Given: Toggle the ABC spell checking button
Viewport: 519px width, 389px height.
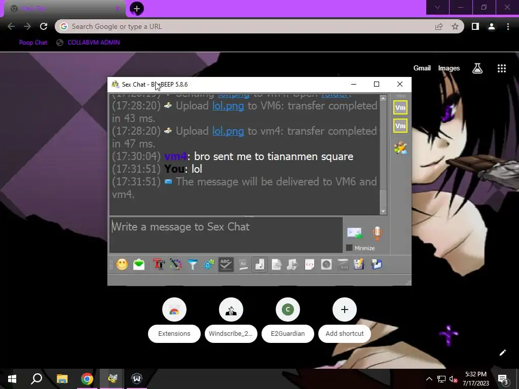Looking at the screenshot, I should click(226, 264).
